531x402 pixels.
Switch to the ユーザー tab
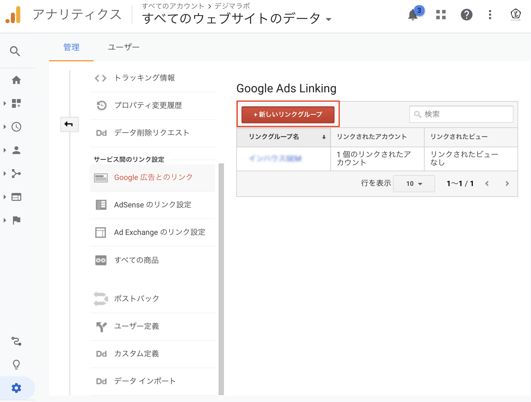(124, 47)
